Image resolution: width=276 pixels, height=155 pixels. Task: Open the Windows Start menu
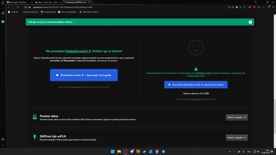tap(113, 151)
